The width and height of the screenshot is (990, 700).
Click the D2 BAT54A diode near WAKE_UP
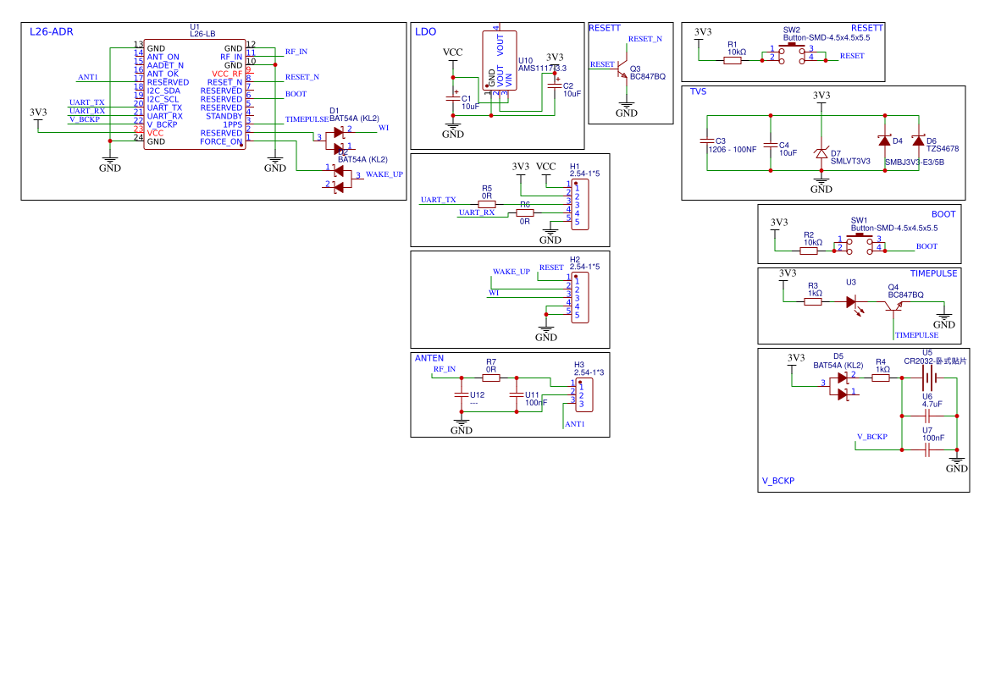click(x=339, y=179)
